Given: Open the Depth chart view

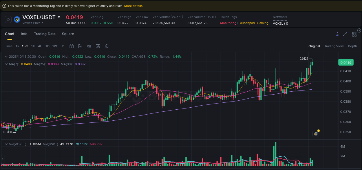Looking at the screenshot, I should click(352, 46).
